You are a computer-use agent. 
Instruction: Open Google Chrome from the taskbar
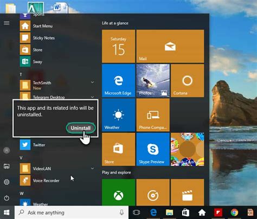coord(234,212)
